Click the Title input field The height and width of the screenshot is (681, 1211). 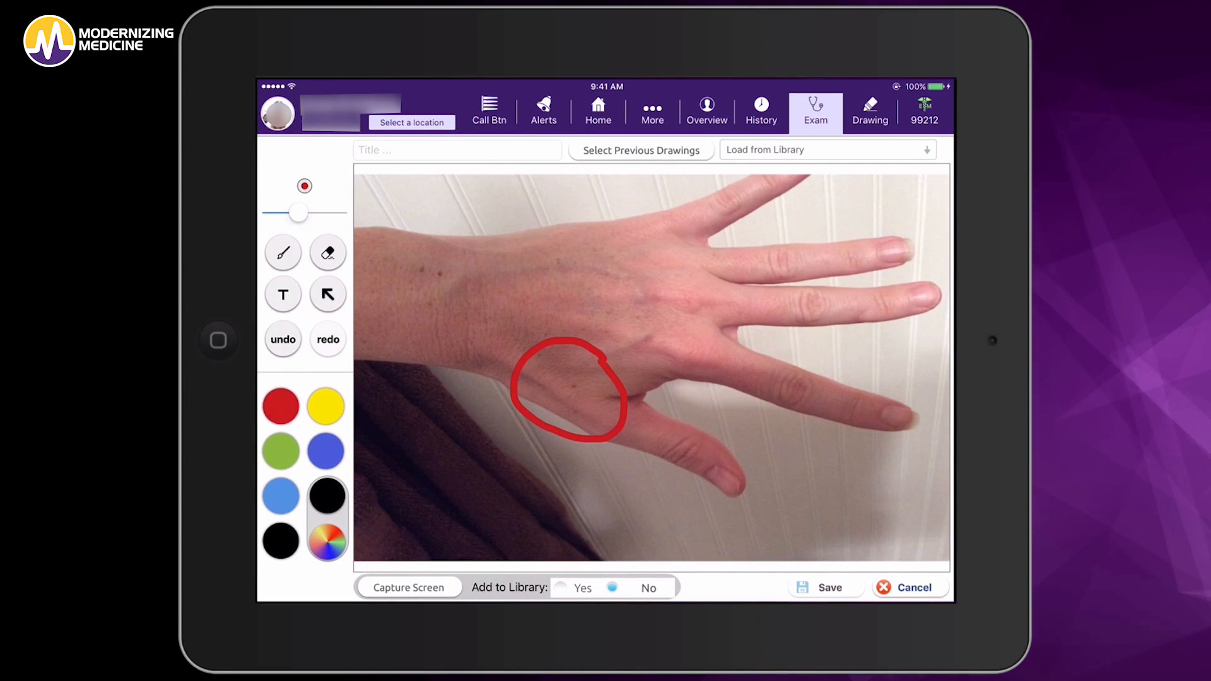click(x=457, y=150)
